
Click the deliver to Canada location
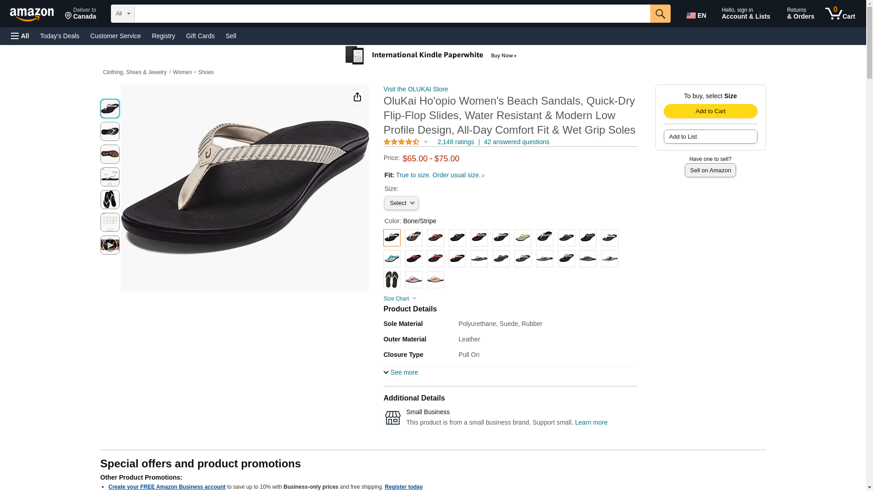click(x=80, y=14)
